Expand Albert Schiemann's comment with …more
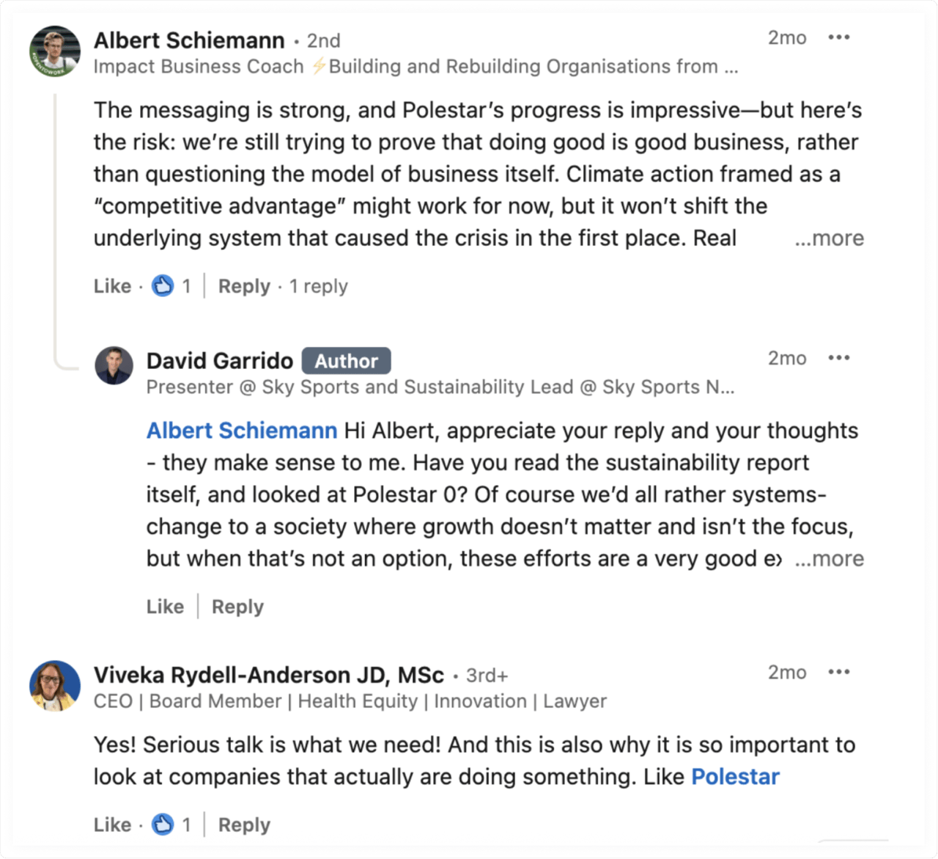The height and width of the screenshot is (859, 938). (x=829, y=238)
